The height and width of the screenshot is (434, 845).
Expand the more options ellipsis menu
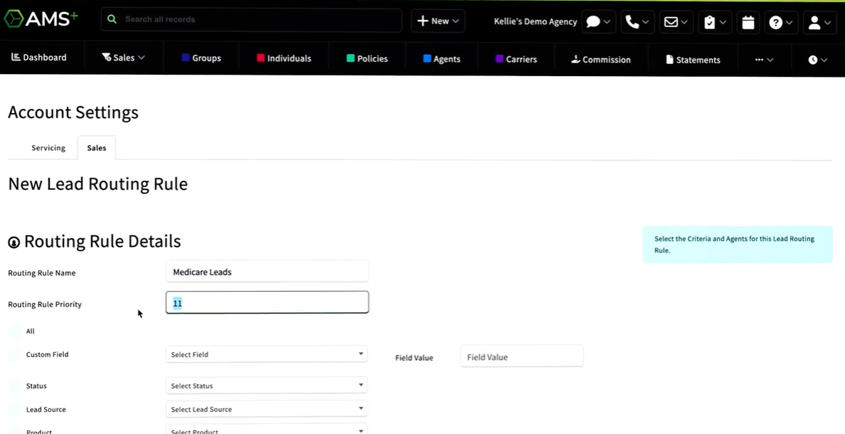pyautogui.click(x=764, y=60)
